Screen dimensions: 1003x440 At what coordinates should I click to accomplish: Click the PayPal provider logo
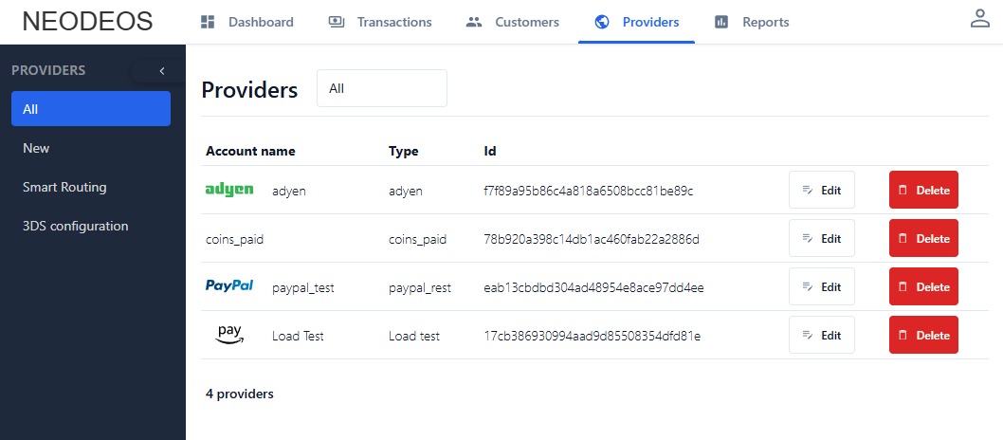pos(229,286)
